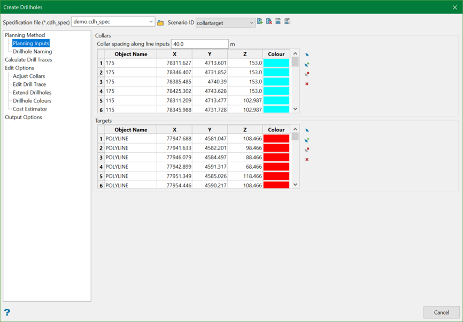Click the red X delete icon beside Collars table
This screenshot has width=463, height=322.
[x=307, y=84]
